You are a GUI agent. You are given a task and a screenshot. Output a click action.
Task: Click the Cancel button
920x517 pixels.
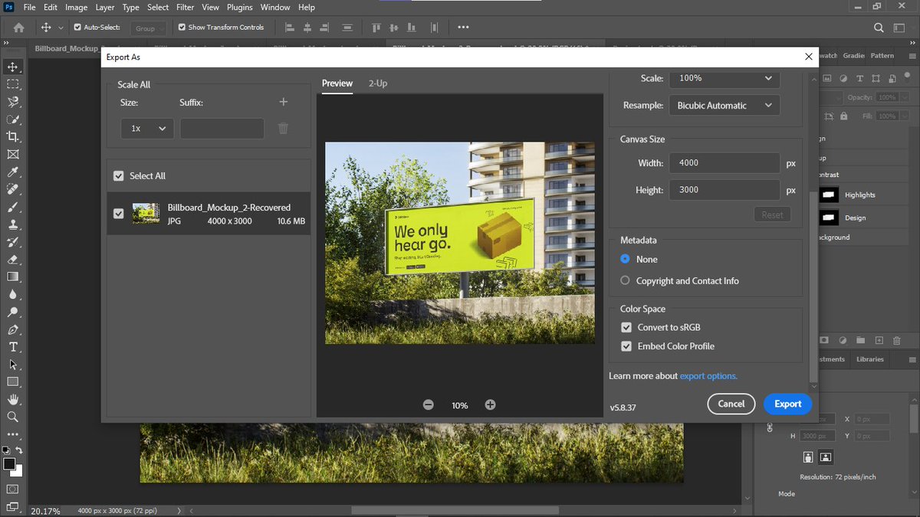click(x=731, y=404)
